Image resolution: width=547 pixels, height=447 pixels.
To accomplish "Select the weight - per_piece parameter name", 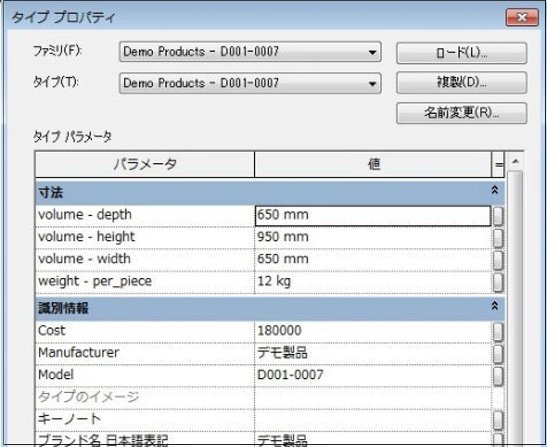I will [145, 281].
